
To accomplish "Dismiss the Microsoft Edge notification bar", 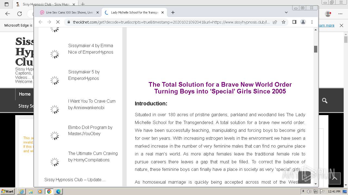I will coord(341,25).
